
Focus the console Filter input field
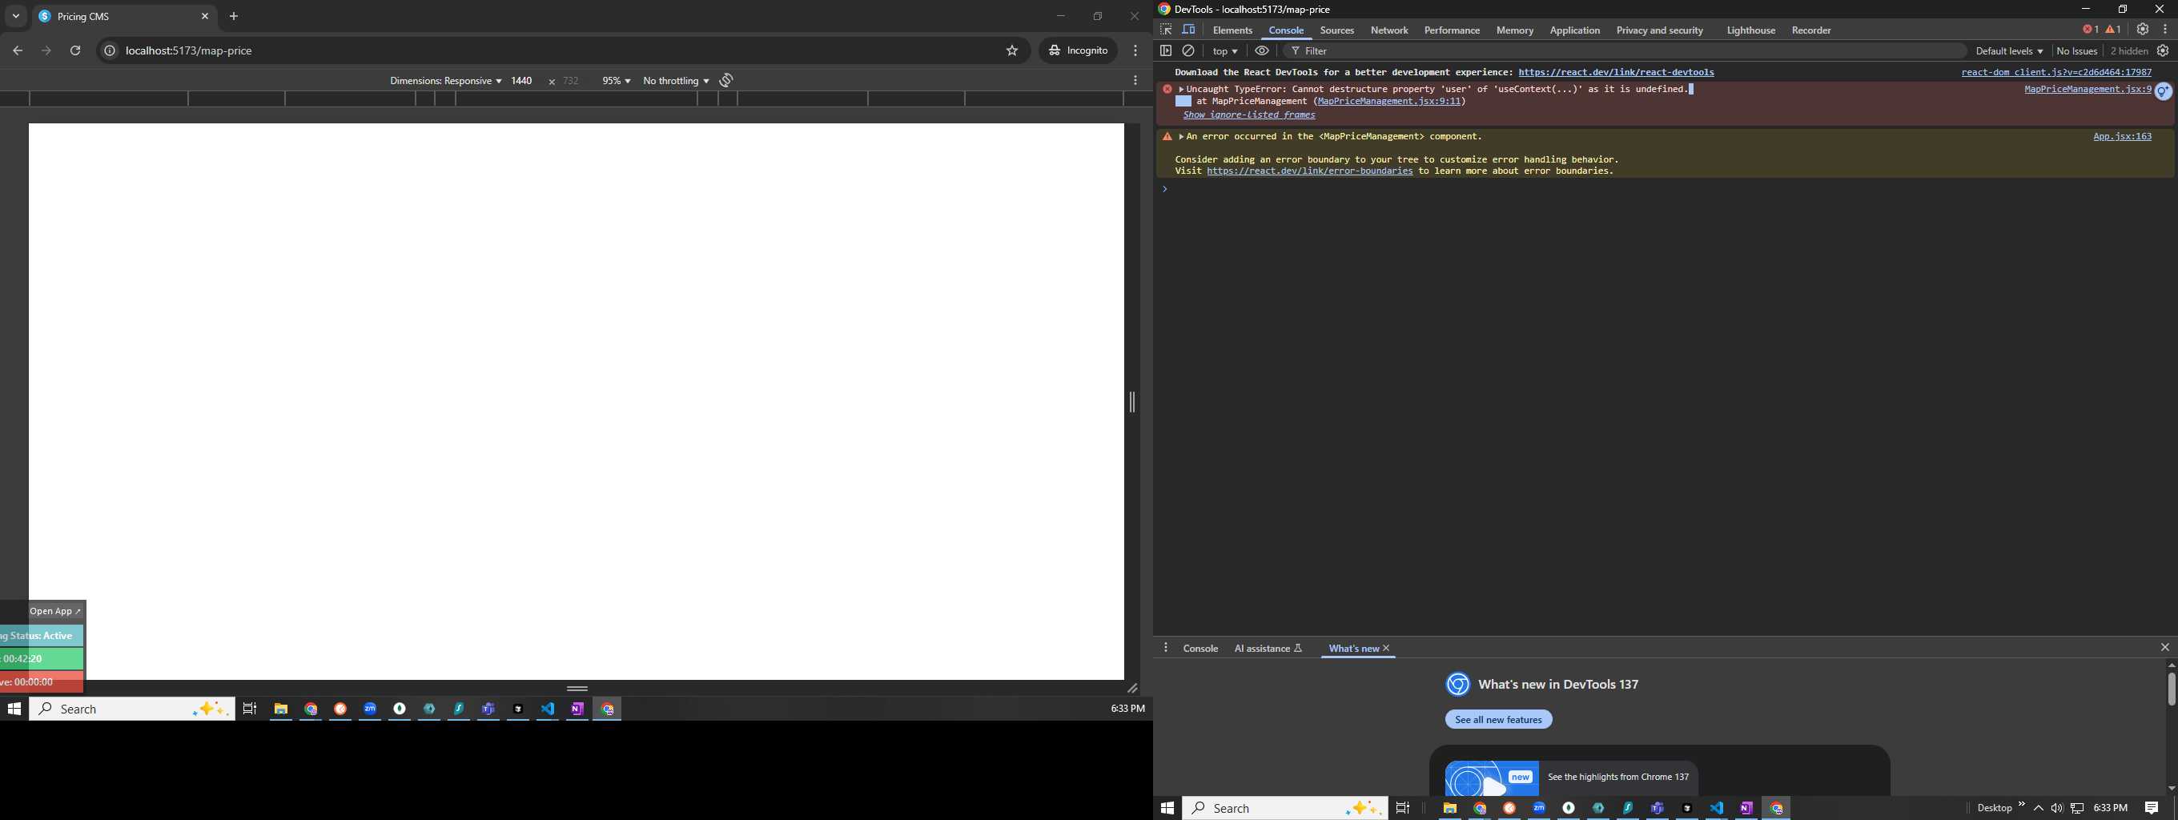1623,51
